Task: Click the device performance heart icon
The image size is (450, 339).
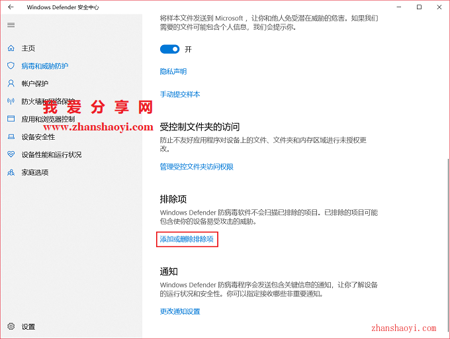Action: click(x=11, y=154)
